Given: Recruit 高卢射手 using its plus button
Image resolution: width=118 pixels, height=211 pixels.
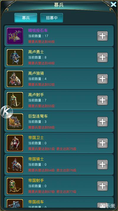Looking at the screenshot, I should (102, 100).
